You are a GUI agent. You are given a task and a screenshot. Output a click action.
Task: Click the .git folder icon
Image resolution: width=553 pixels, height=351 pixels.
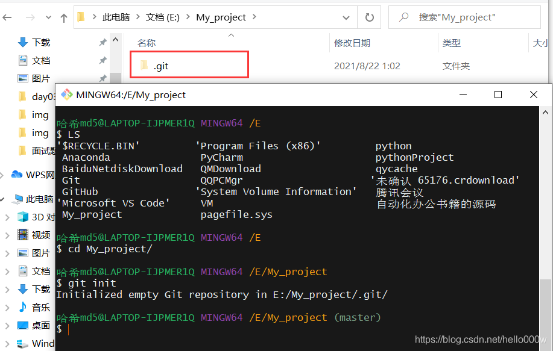(x=144, y=65)
